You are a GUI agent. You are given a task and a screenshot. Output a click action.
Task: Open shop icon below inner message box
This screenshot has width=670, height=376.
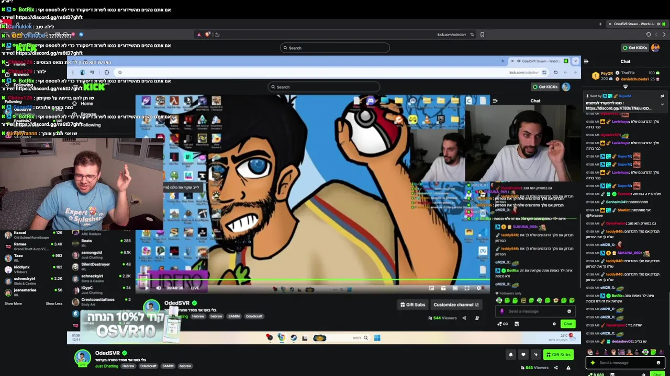click(x=517, y=324)
